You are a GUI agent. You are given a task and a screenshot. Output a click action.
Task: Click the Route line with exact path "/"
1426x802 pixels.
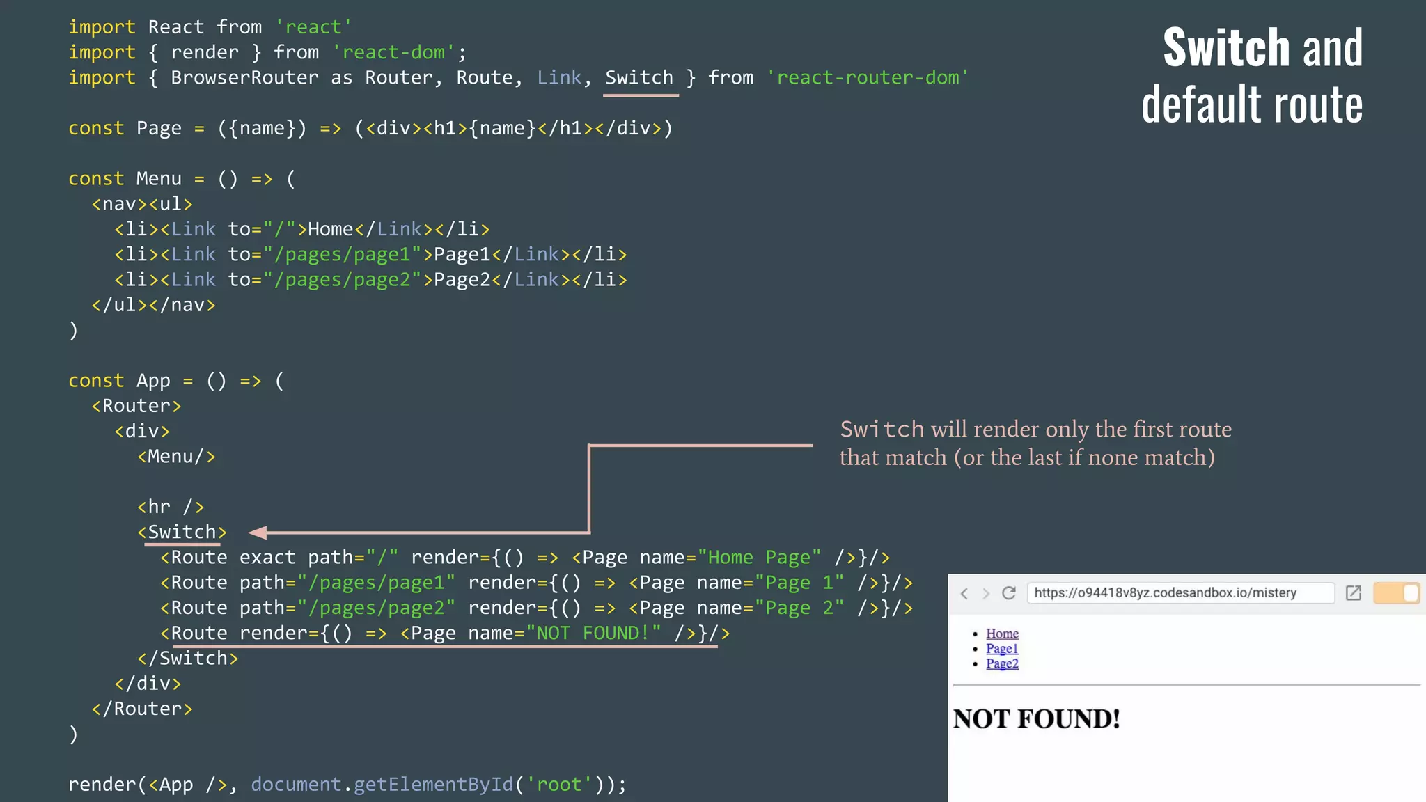coord(525,558)
